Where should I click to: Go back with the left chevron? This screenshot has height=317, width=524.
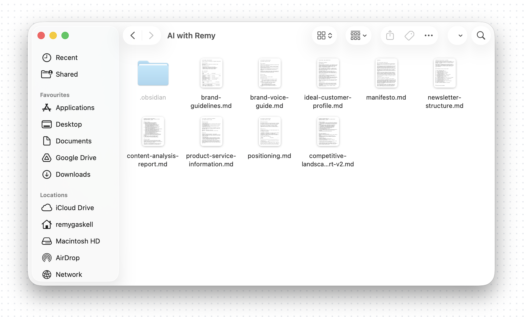[x=133, y=35]
